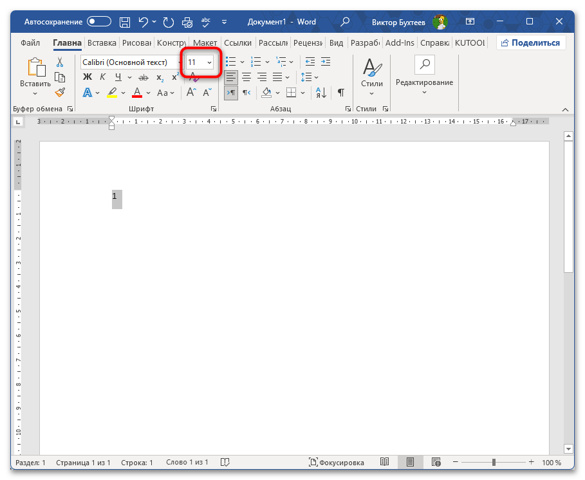Screen dimensions: 585x480
Task: Click the Save icon in title bar
Action: click(x=125, y=22)
